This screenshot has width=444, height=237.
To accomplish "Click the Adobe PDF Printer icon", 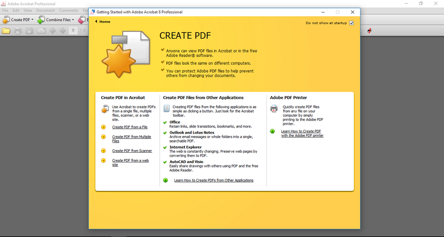I will pyautogui.click(x=274, y=109).
